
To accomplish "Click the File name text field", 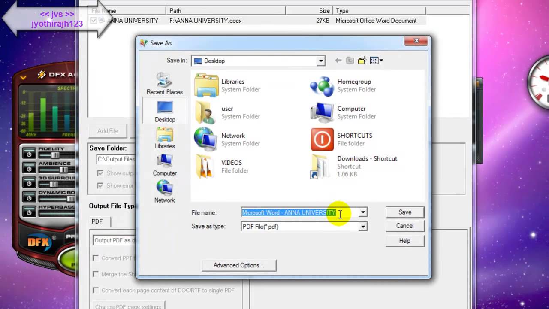I will [300, 212].
